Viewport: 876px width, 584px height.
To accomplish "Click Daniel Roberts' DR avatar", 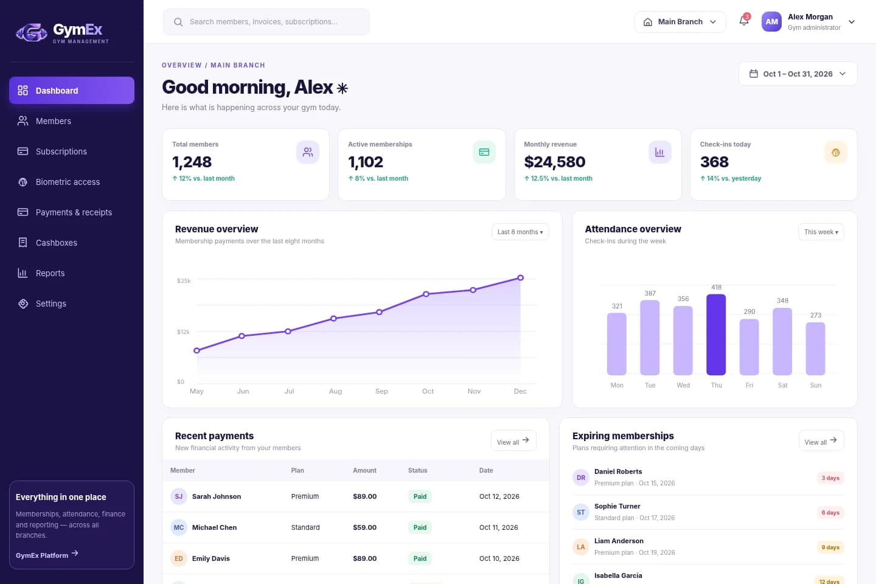I will (581, 478).
